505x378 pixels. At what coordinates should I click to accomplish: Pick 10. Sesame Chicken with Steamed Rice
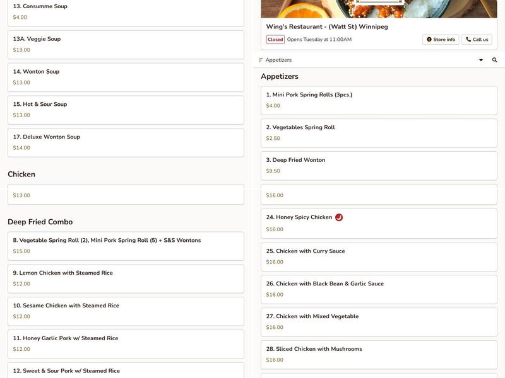click(126, 311)
